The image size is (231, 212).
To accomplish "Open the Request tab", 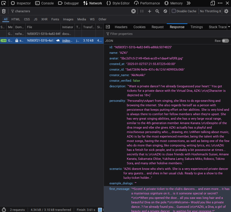I will pyautogui.click(x=158, y=27).
